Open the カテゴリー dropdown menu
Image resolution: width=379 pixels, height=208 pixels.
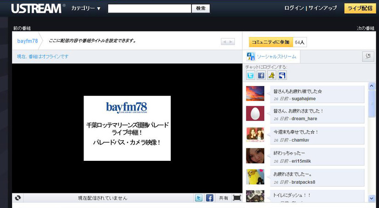(x=86, y=8)
